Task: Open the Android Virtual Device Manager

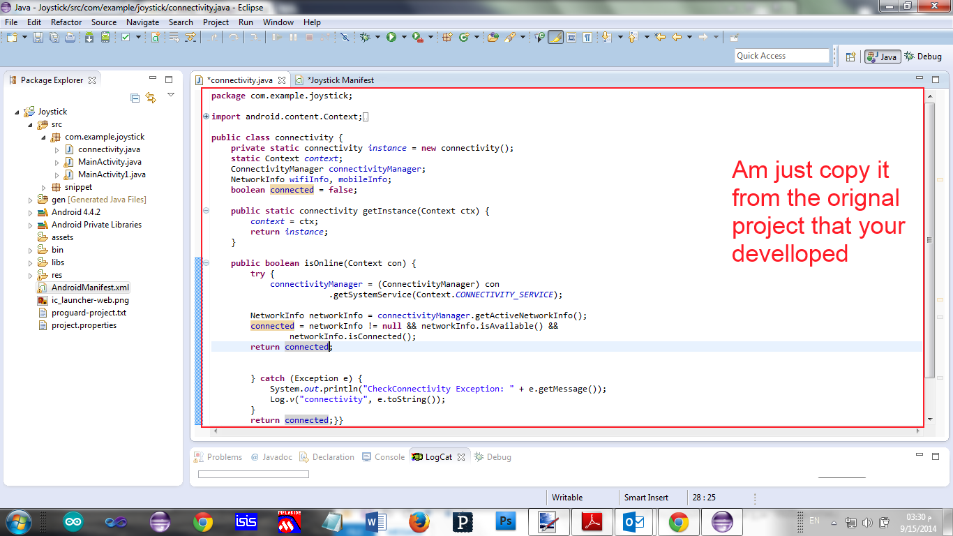Action: (x=105, y=38)
